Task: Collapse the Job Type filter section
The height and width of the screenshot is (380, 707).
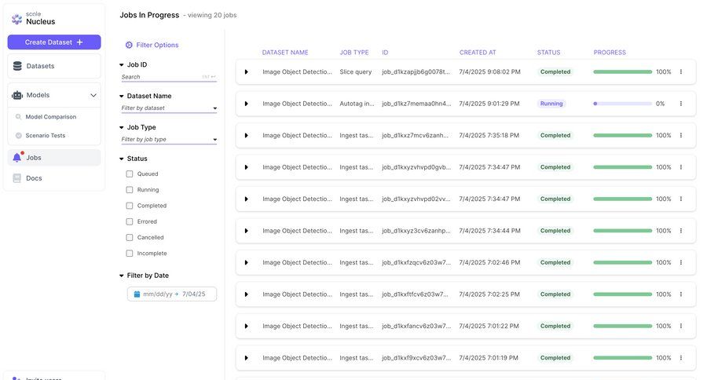Action: click(x=121, y=127)
